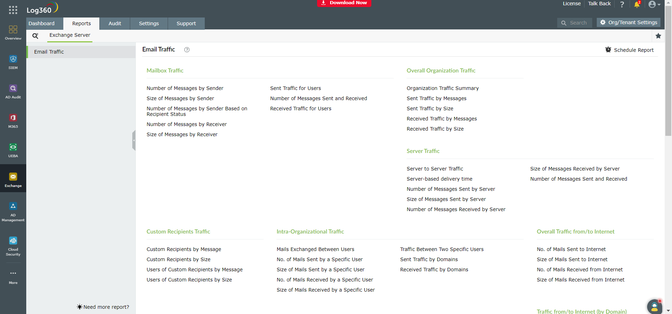Open Number of Messages by Receiver report
Image resolution: width=672 pixels, height=314 pixels.
[187, 124]
